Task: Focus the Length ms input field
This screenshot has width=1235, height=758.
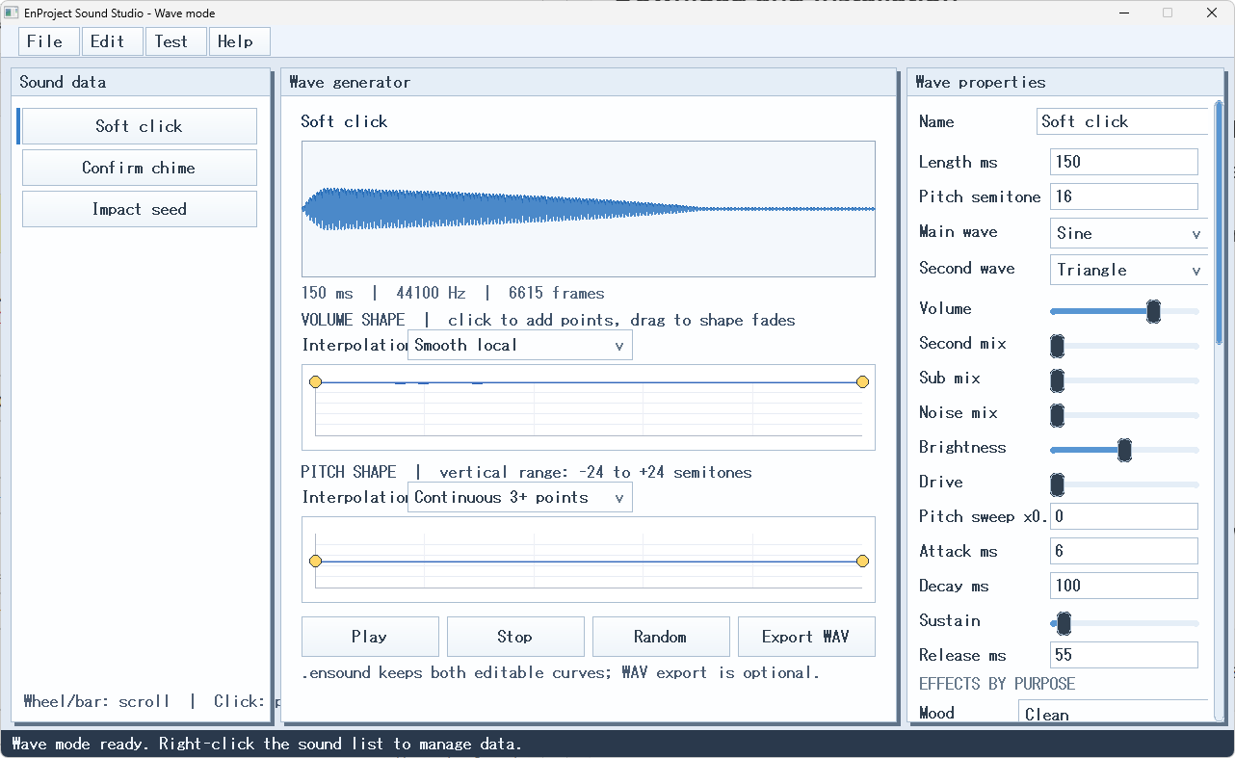Action: 1124,162
